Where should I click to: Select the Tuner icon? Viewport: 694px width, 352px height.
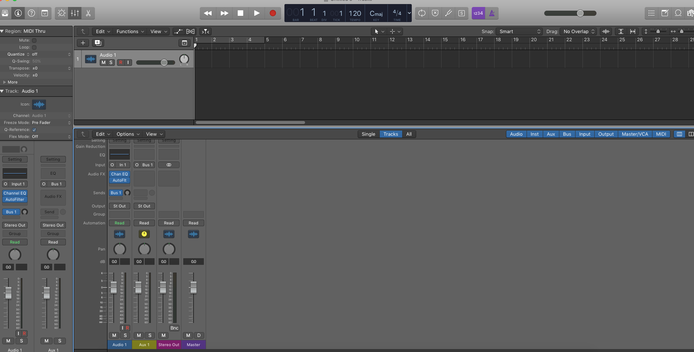pyautogui.click(x=448, y=13)
